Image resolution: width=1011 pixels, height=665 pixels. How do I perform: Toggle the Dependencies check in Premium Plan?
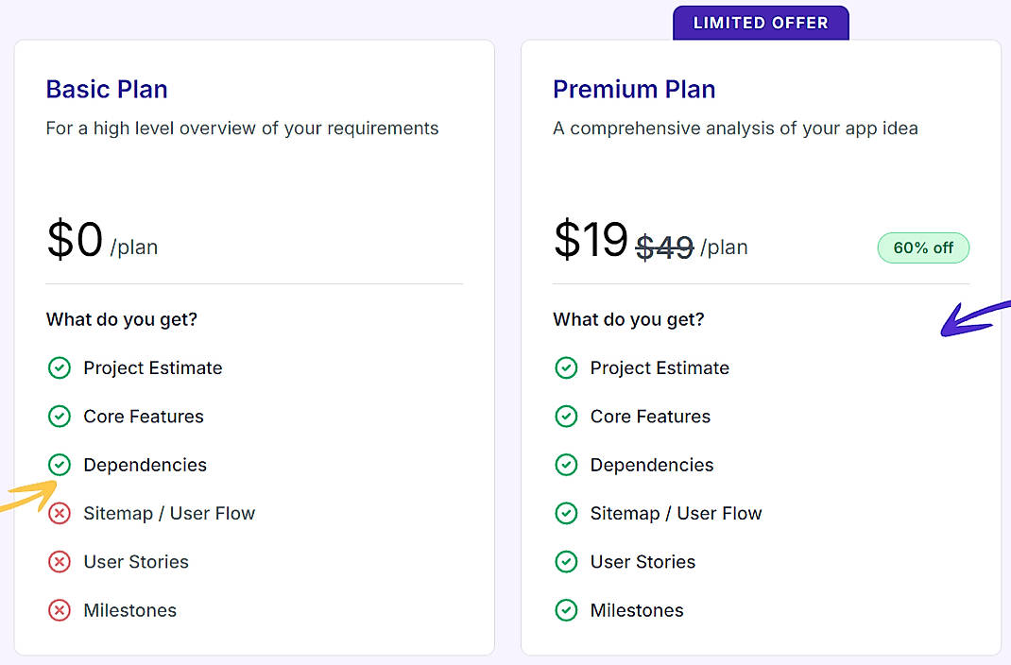pos(566,465)
